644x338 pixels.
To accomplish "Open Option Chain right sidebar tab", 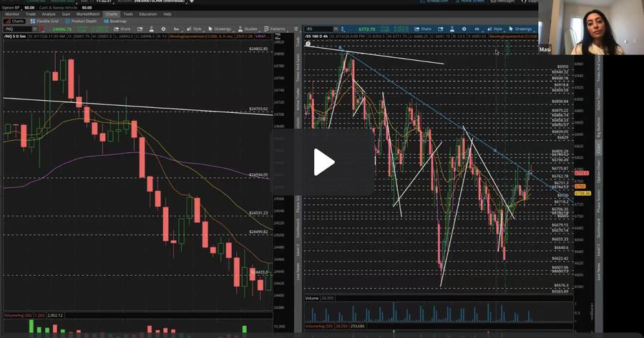I will pos(599,172).
